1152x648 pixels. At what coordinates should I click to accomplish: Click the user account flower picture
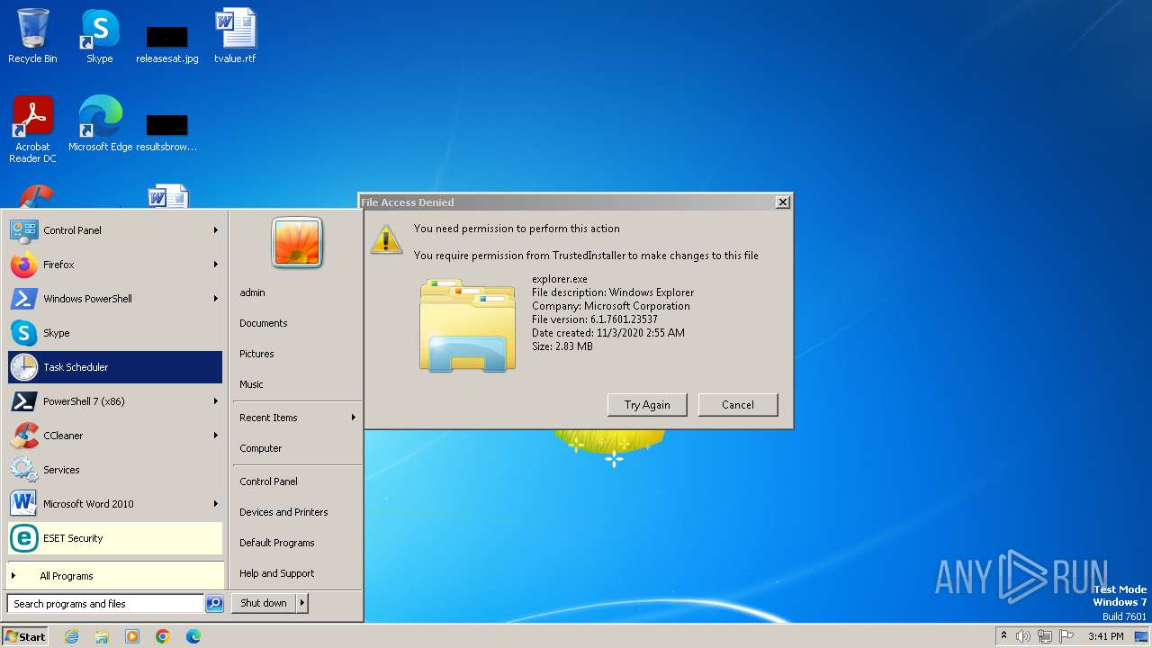coord(297,242)
